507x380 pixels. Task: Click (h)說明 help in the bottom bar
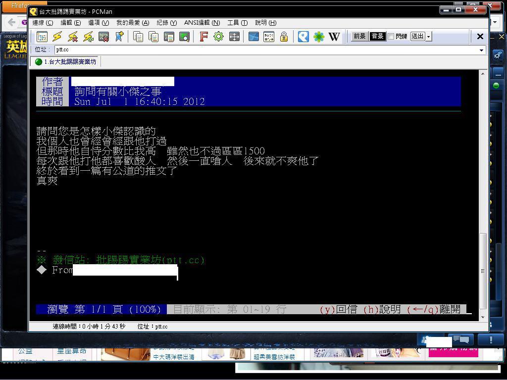[x=382, y=309]
